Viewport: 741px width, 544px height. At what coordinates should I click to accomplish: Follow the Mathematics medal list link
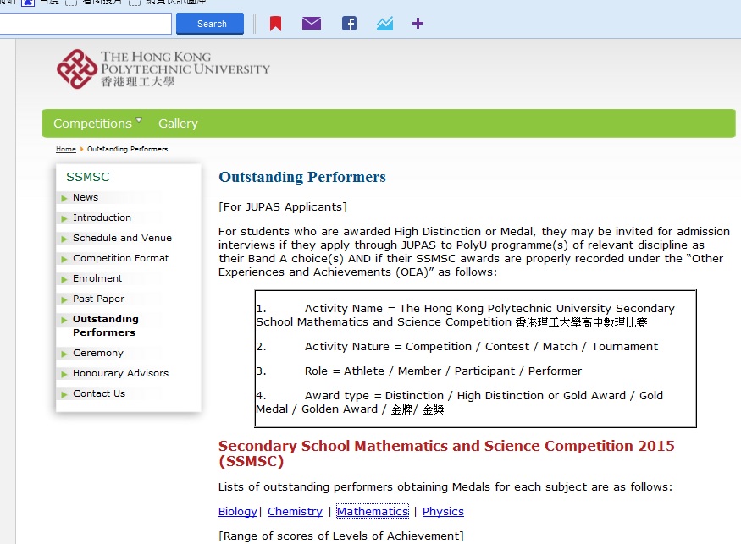point(372,512)
